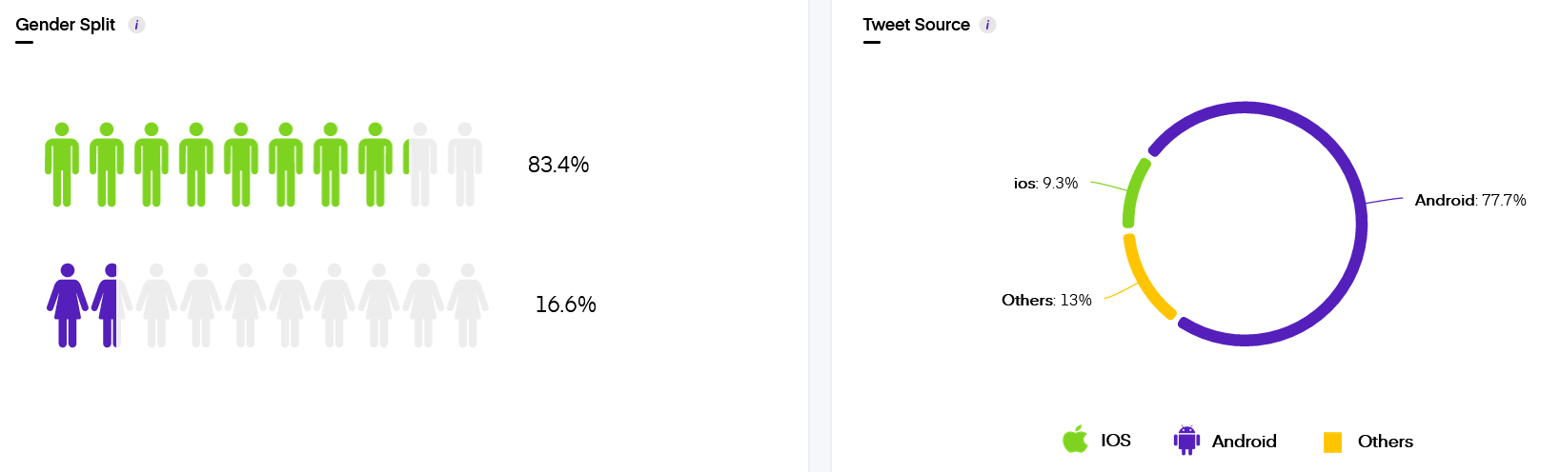Click the green Apple iOS legend icon
The height and width of the screenshot is (472, 1560).
pyautogui.click(x=1075, y=440)
